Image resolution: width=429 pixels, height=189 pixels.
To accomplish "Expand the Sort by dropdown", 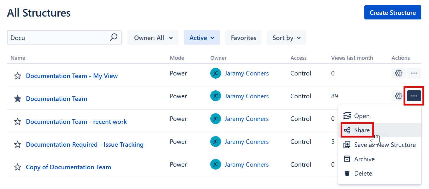I will pyautogui.click(x=286, y=38).
